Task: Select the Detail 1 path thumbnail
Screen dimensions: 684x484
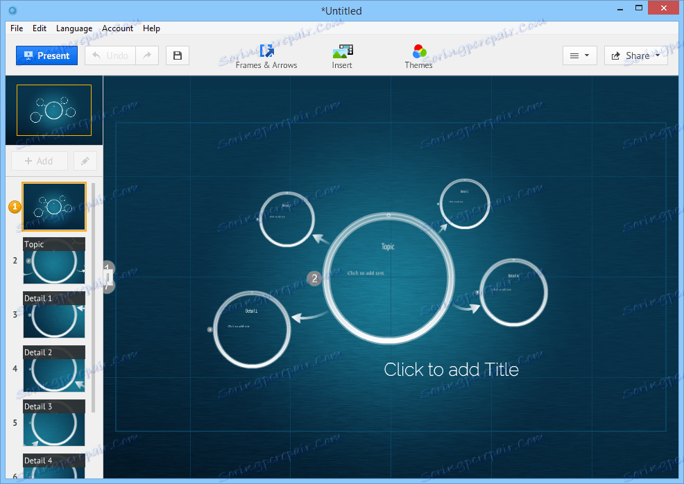Action: tap(54, 314)
